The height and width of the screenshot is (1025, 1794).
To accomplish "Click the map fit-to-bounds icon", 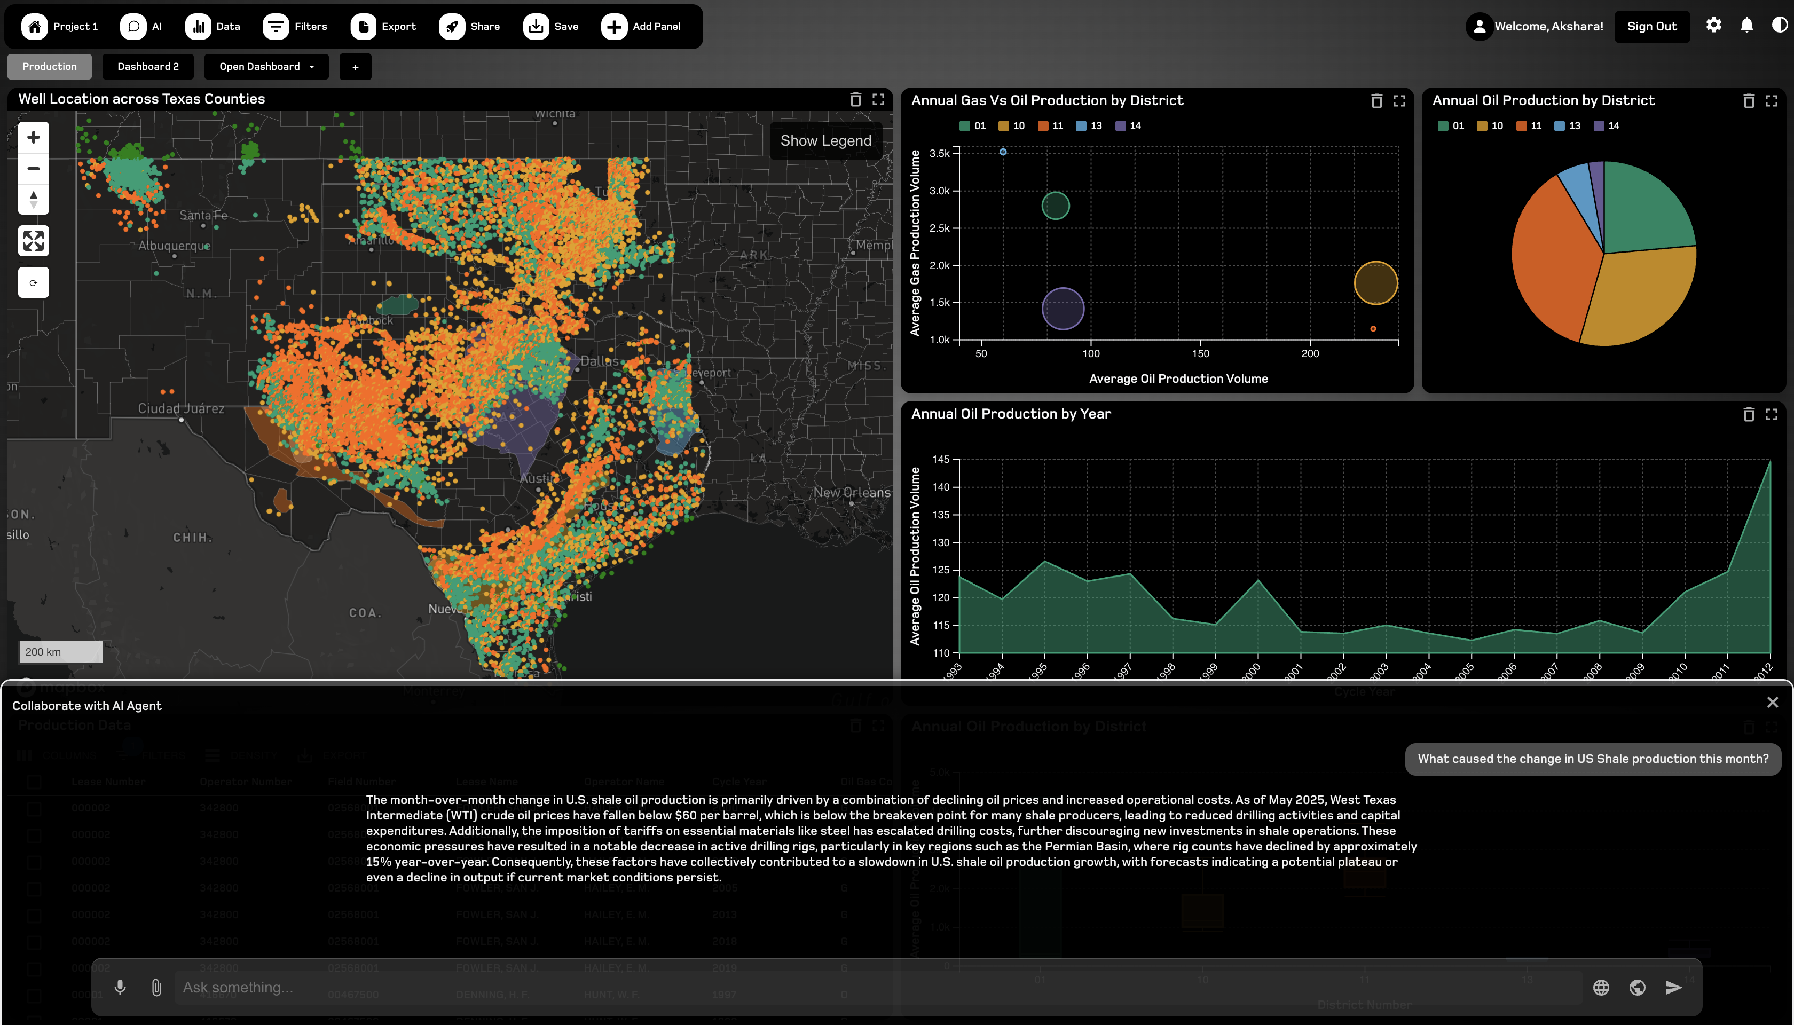I will click(33, 241).
